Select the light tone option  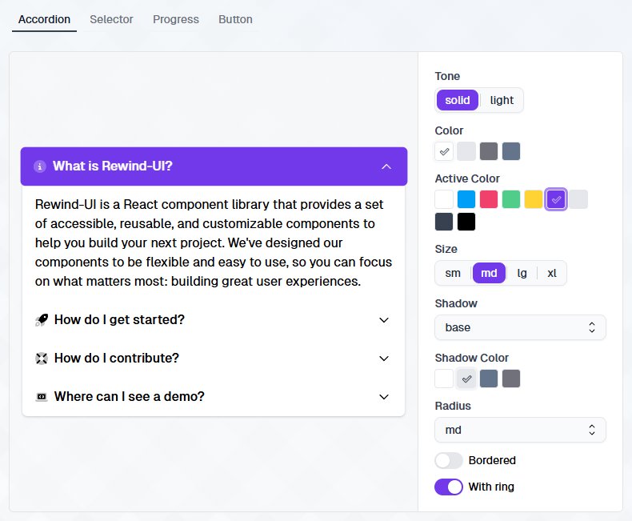(x=502, y=100)
